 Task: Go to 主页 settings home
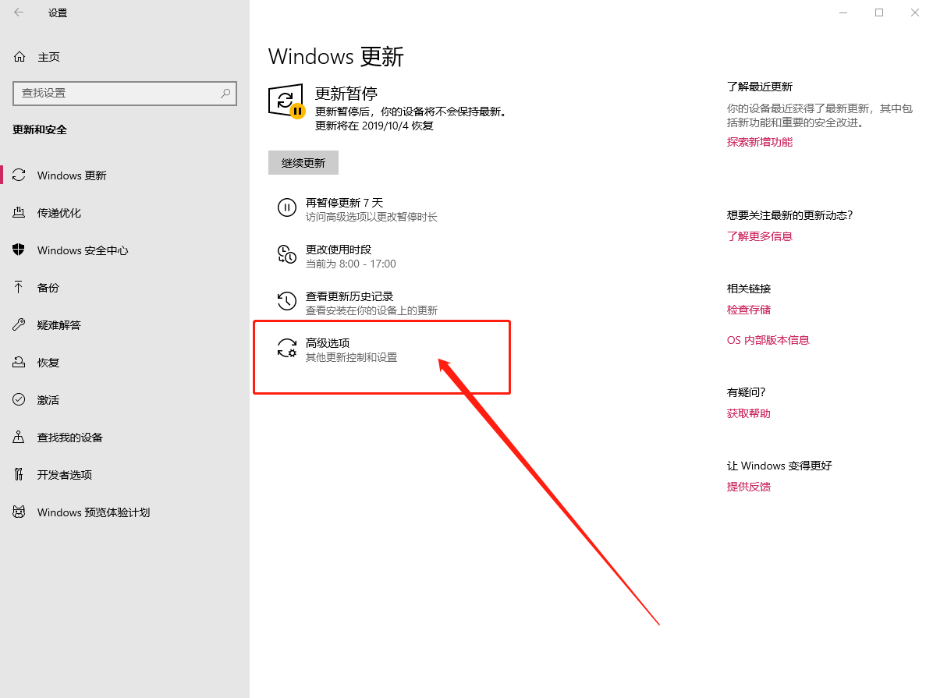pyautogui.click(x=48, y=55)
